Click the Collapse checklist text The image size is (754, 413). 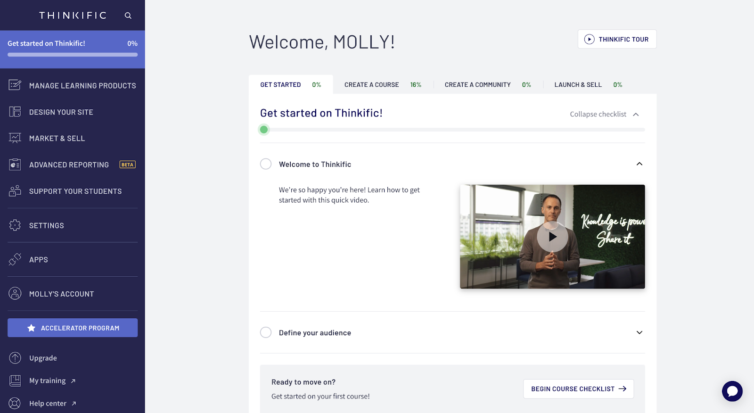coord(598,114)
